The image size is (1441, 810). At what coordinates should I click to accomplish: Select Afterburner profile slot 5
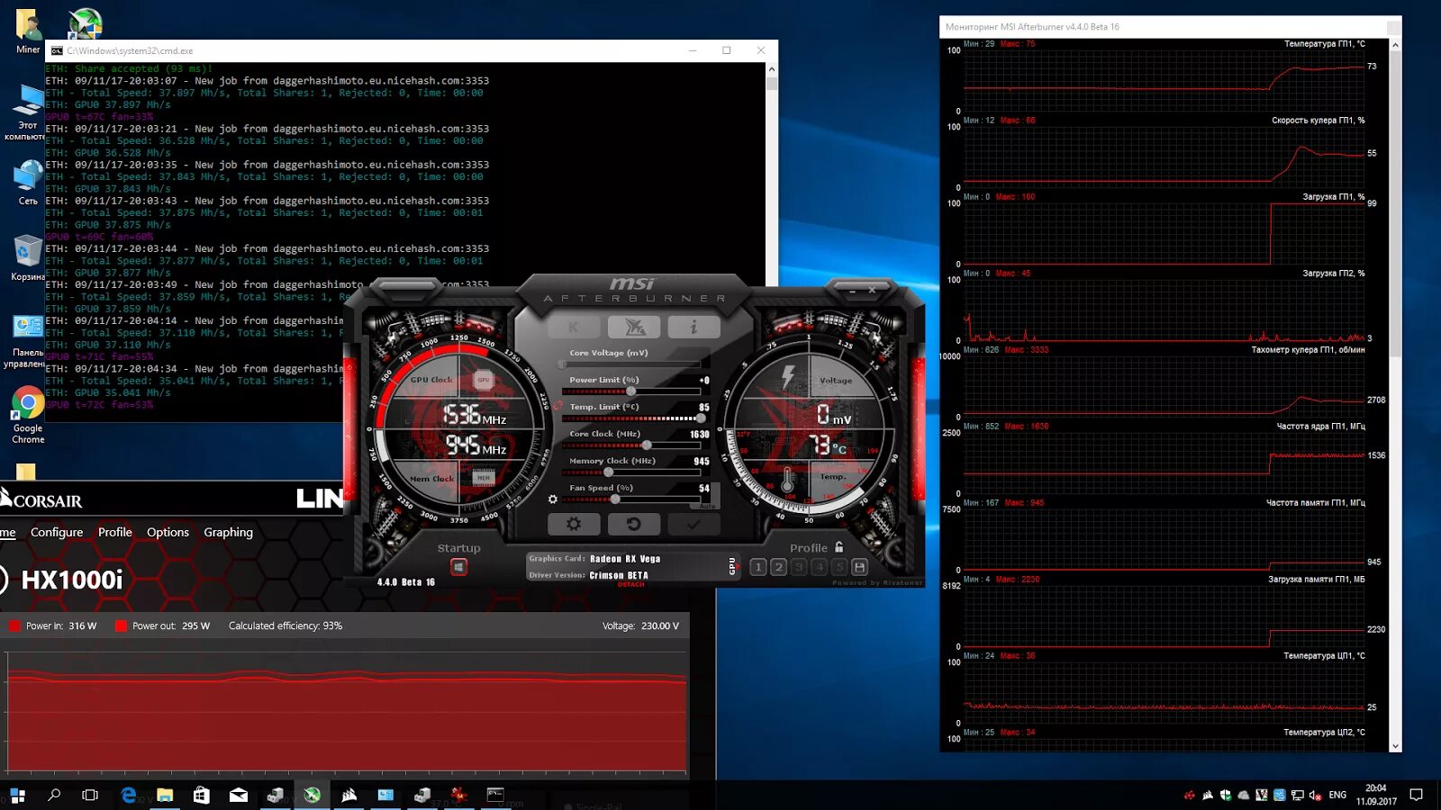839,567
